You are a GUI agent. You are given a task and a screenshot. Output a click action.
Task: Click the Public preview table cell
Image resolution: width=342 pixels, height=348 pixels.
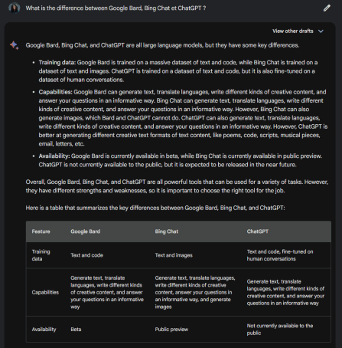171,330
